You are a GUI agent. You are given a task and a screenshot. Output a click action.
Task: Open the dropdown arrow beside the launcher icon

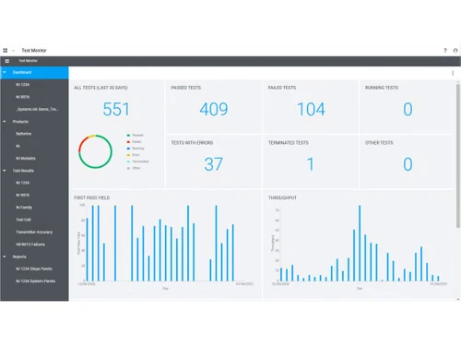(x=14, y=51)
